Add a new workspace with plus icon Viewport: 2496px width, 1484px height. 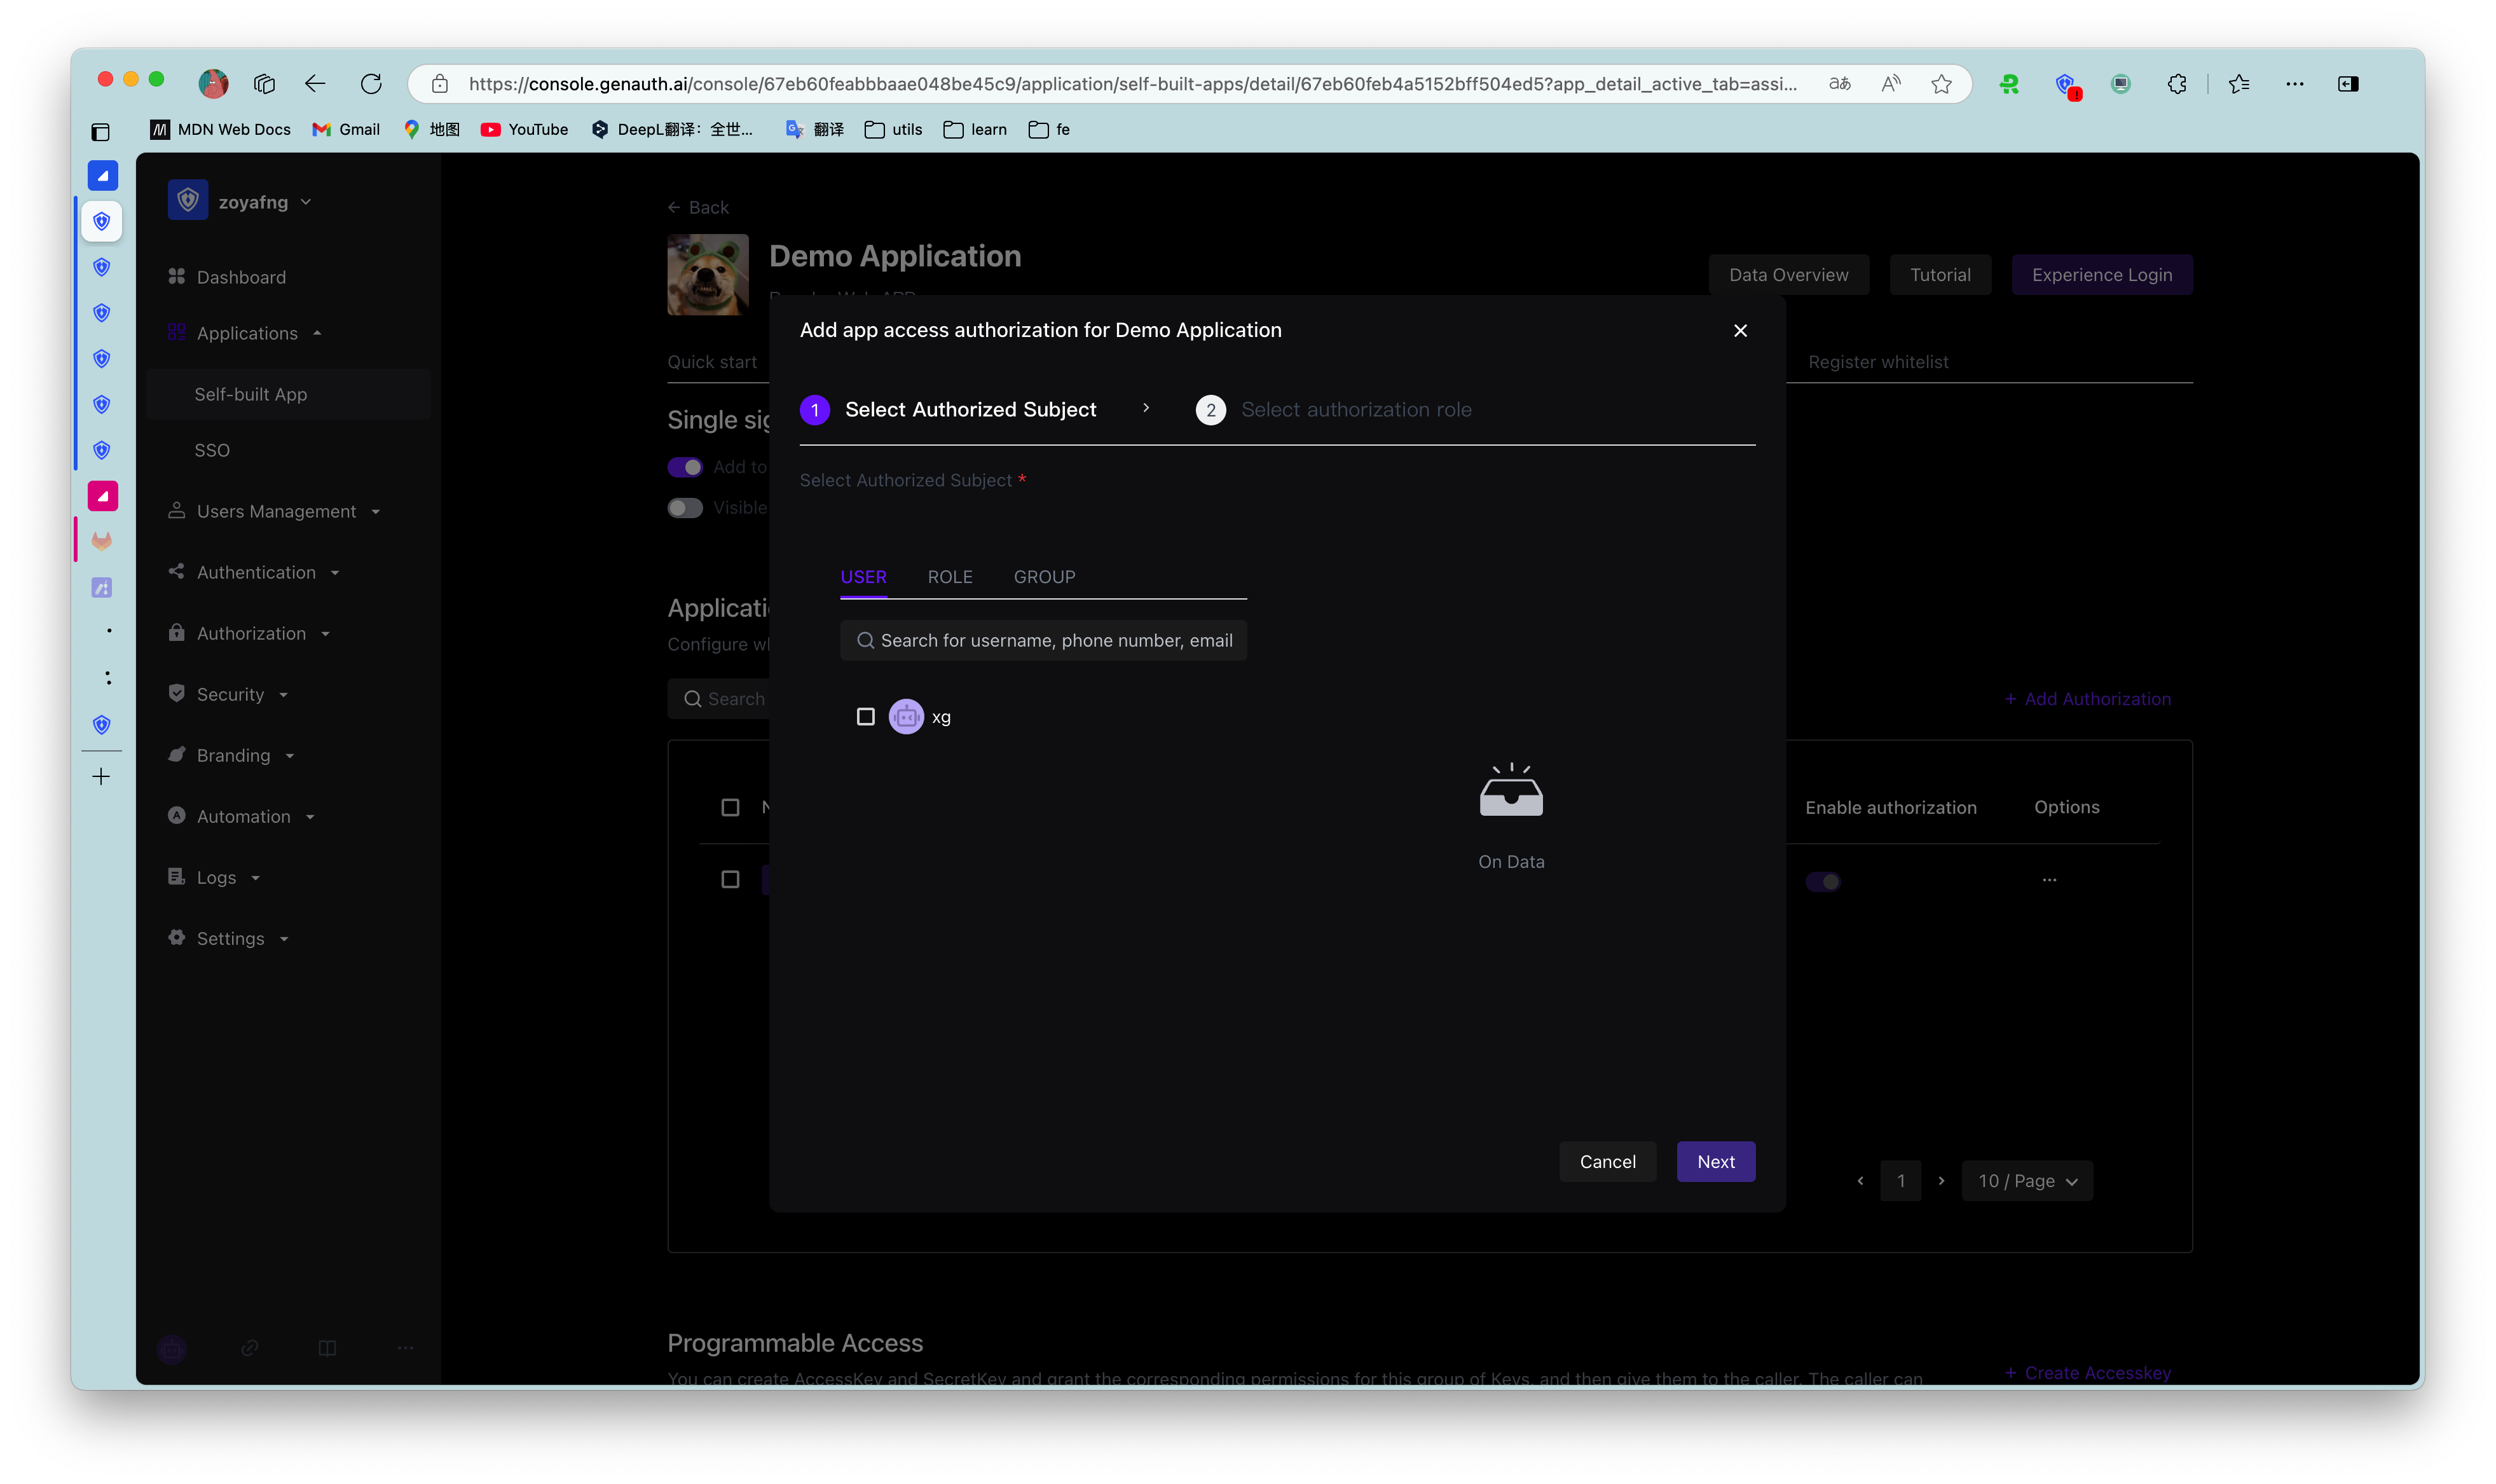click(102, 776)
